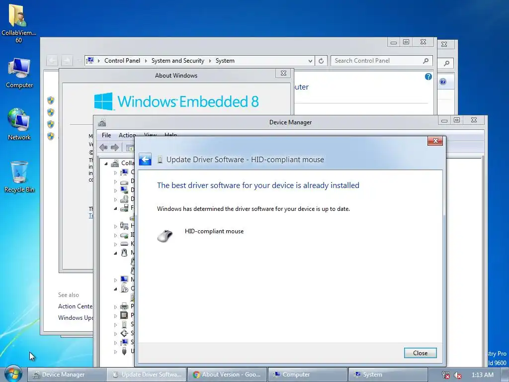Click Device Manager toolbar Forward arrow
This screenshot has height=382, width=509.
tap(115, 147)
